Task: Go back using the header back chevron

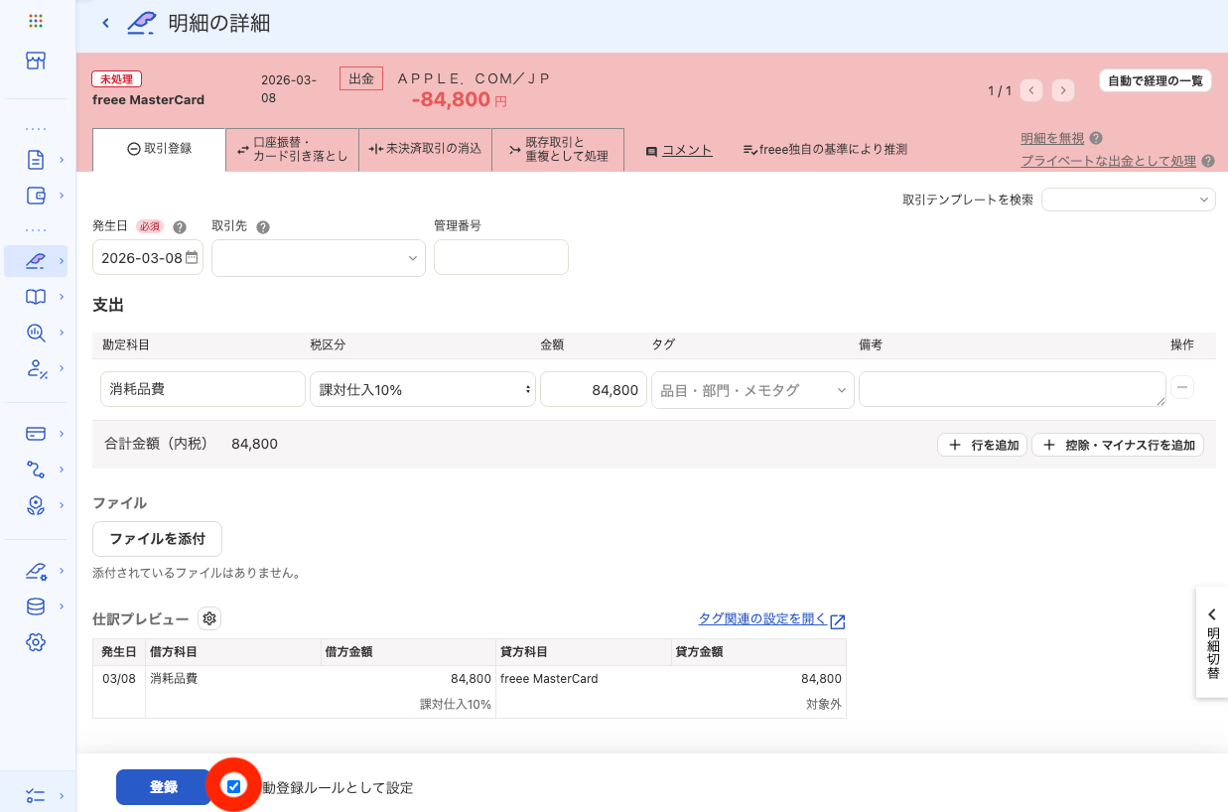Action: 106,23
